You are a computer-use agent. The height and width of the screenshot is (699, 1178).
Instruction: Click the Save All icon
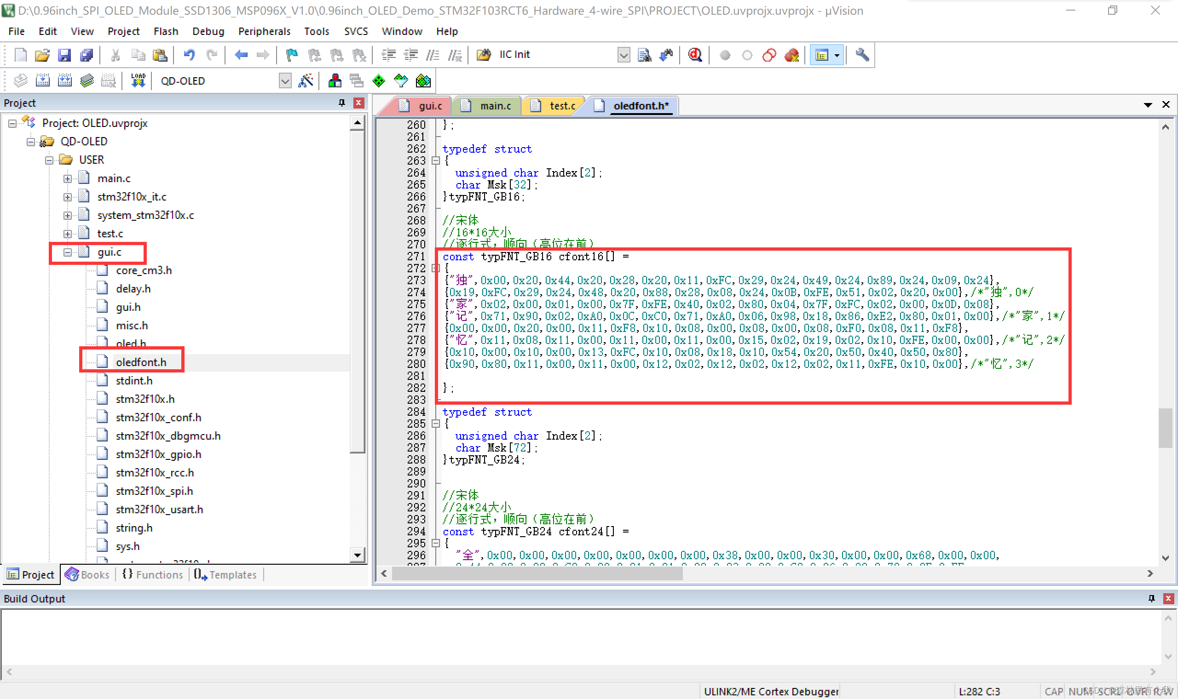[x=87, y=55]
